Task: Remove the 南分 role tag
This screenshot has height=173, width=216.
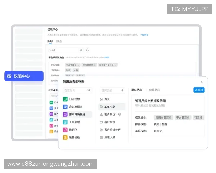Action: point(72,75)
